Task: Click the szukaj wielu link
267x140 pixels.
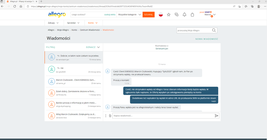Action: pos(110,15)
